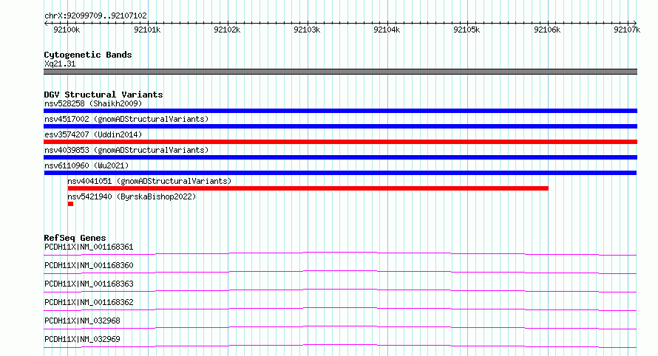Click the red bar for nsv4041051
658x356 pixels.
(x=308, y=188)
